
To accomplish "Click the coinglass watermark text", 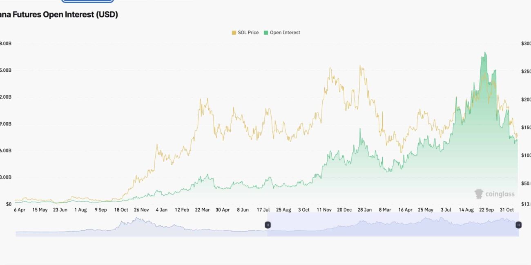I will pyautogui.click(x=500, y=194).
